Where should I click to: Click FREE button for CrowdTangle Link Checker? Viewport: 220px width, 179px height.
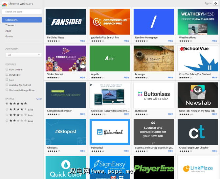[214, 151]
